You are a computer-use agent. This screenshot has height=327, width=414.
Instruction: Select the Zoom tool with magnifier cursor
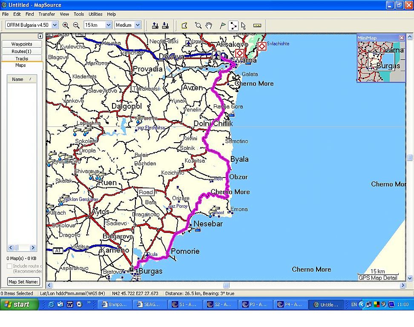coord(198,26)
